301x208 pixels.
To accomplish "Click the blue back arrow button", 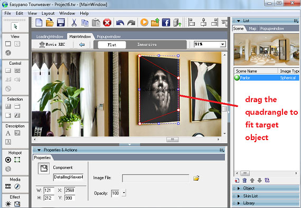I will pyautogui.click(x=82, y=45).
